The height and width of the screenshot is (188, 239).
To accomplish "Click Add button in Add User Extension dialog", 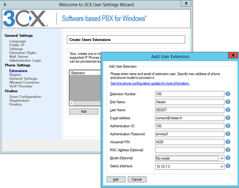I will tap(116, 180).
